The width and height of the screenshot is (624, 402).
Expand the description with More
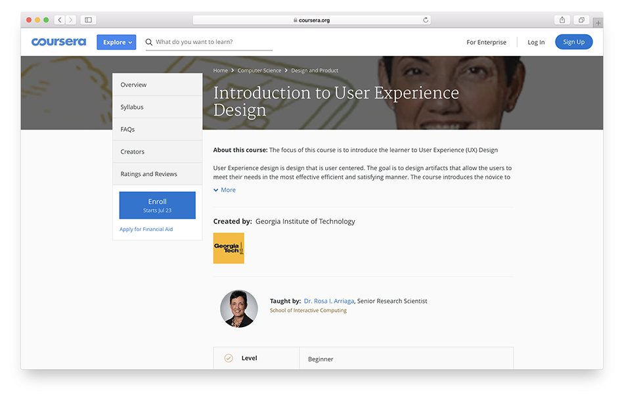point(225,190)
